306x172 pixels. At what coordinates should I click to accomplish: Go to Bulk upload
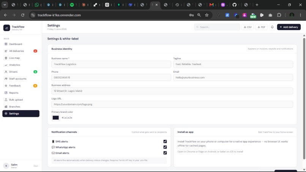21,100
